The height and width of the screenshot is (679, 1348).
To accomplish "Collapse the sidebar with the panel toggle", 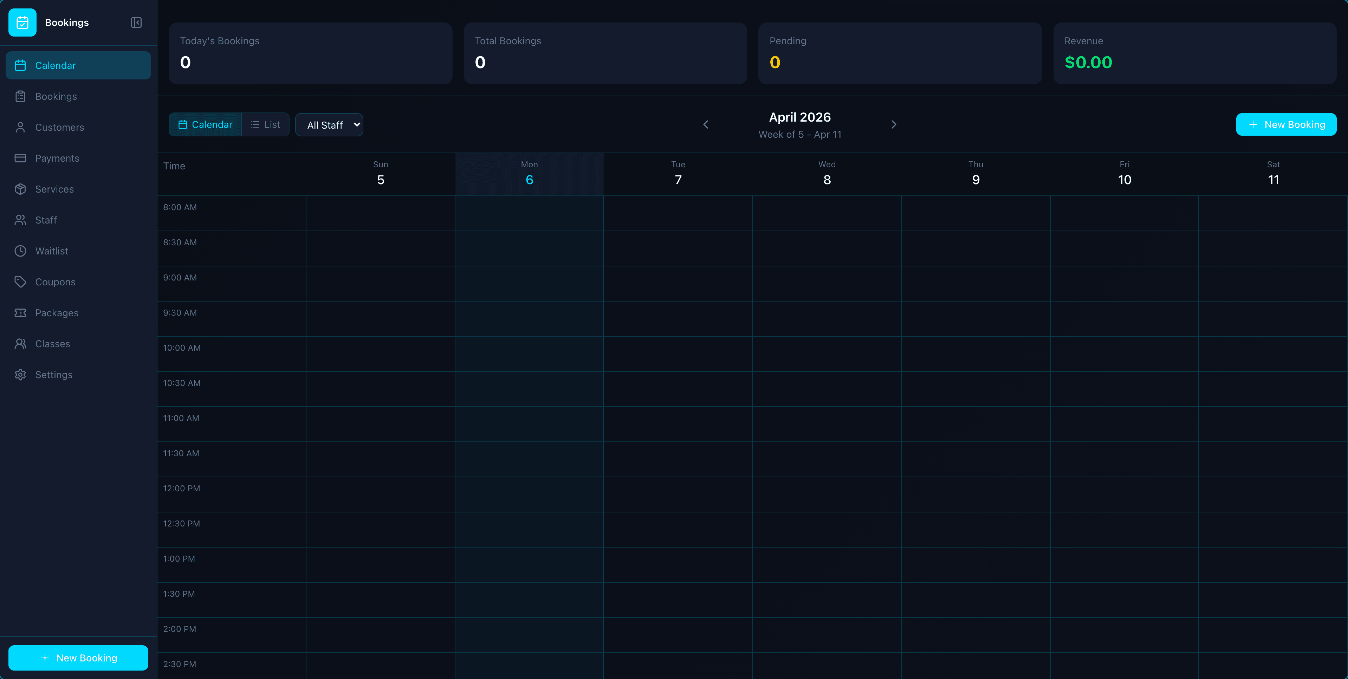I will point(136,22).
